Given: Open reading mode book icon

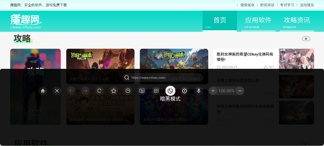Looking at the screenshot, I should [x=156, y=91].
